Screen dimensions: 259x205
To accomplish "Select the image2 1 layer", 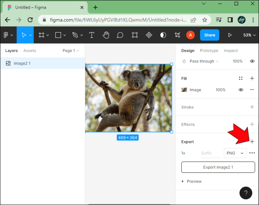I will click(43, 63).
